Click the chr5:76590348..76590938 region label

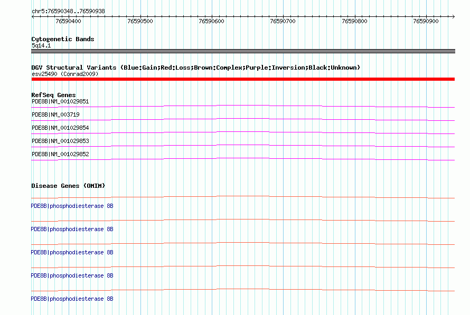68,11
